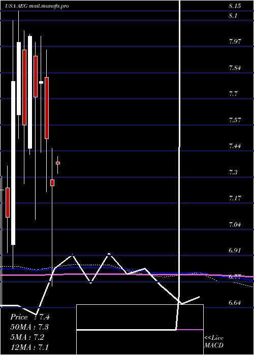
Task: Select the '12MA : 7.1' value
Action: [29, 347]
